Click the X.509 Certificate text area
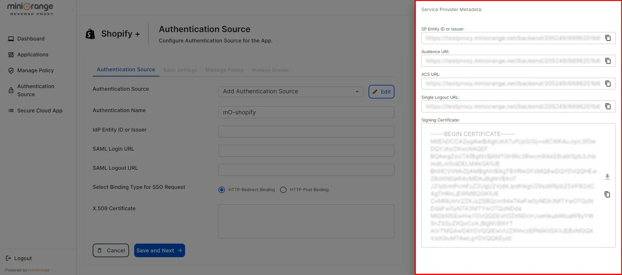Viewport: 622px width, 275px height. (x=306, y=222)
